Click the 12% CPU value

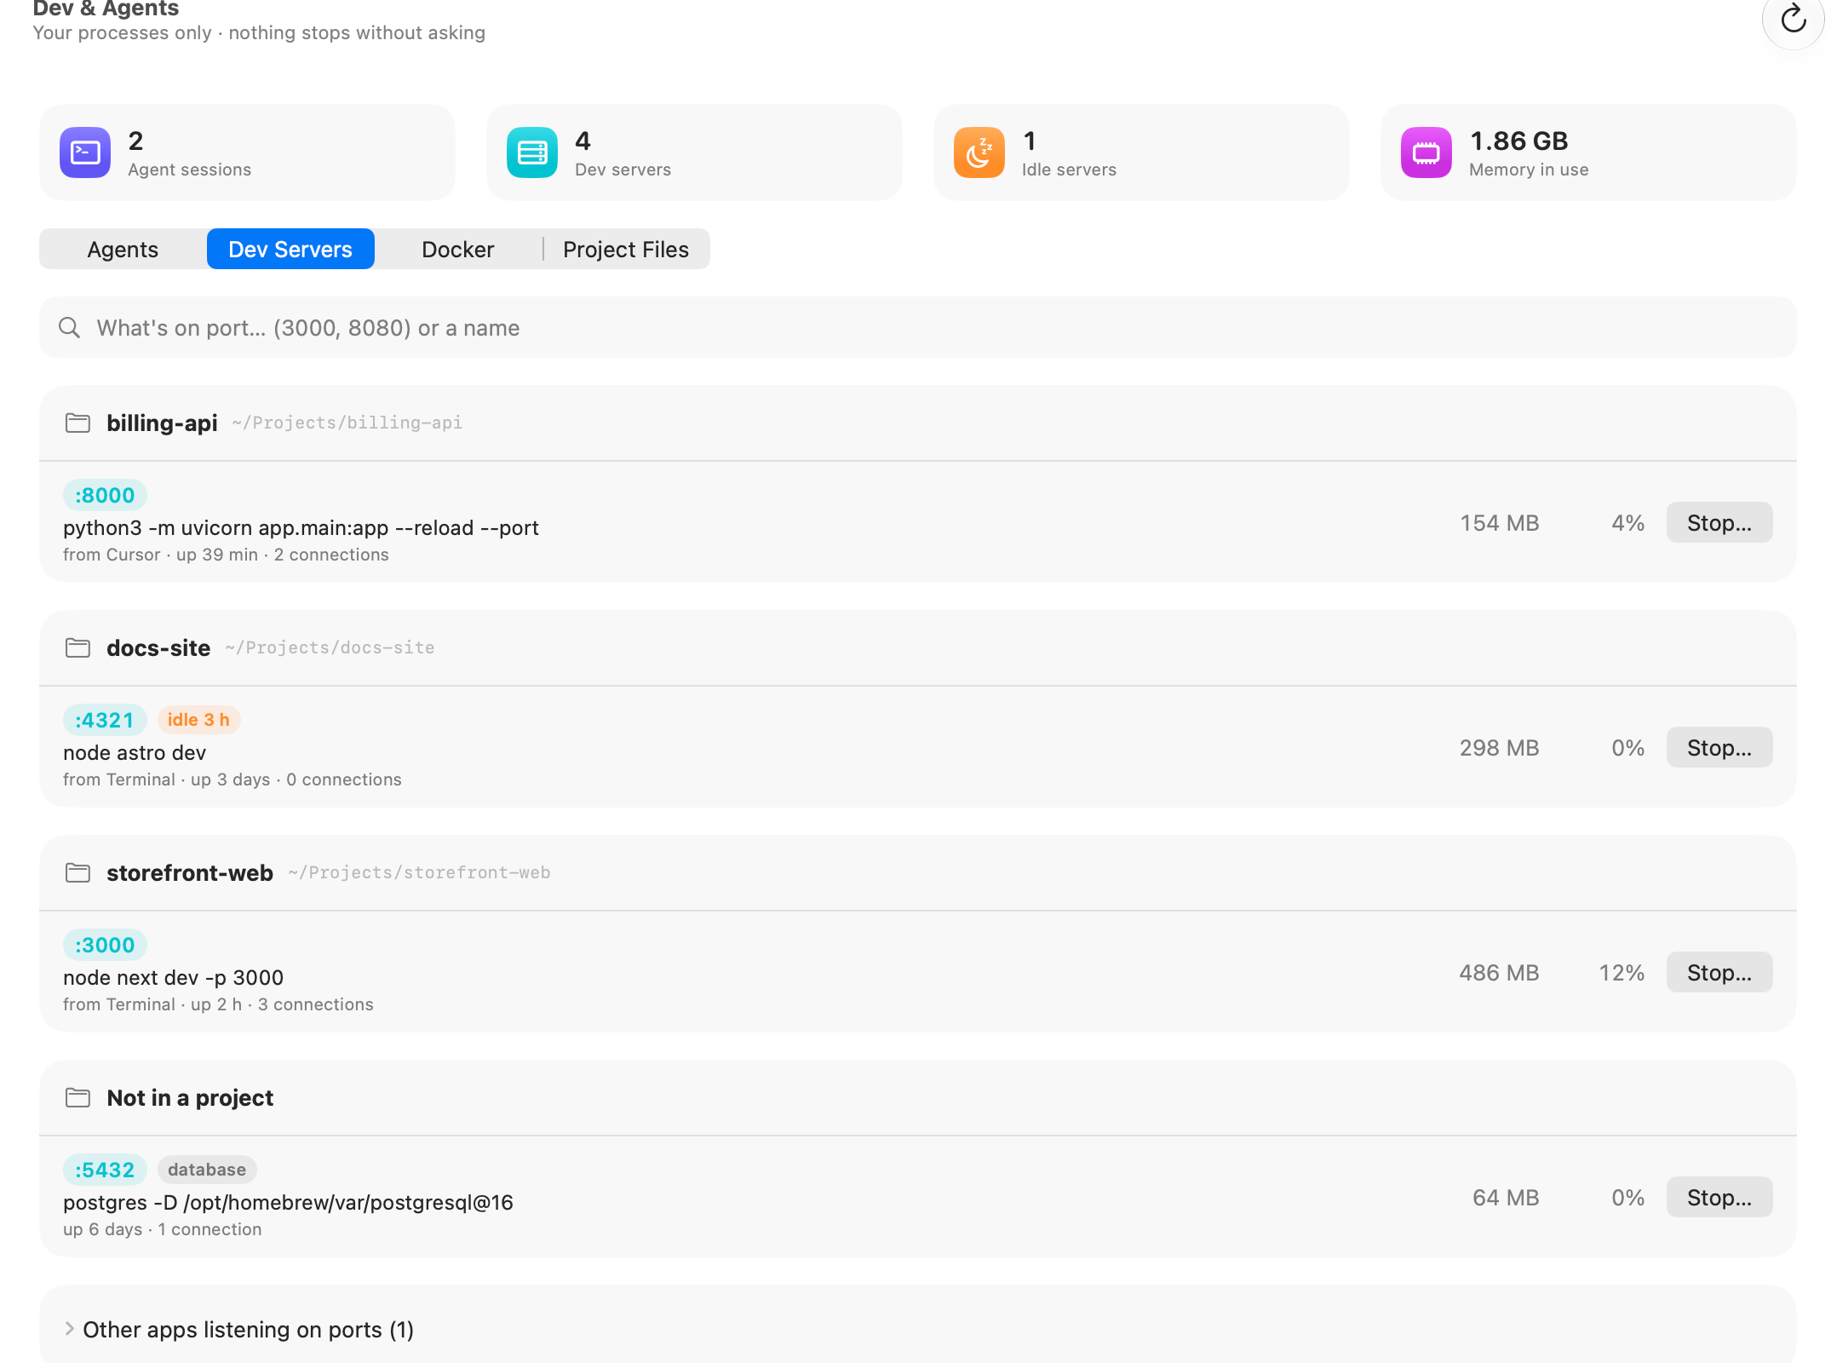[x=1621, y=973]
